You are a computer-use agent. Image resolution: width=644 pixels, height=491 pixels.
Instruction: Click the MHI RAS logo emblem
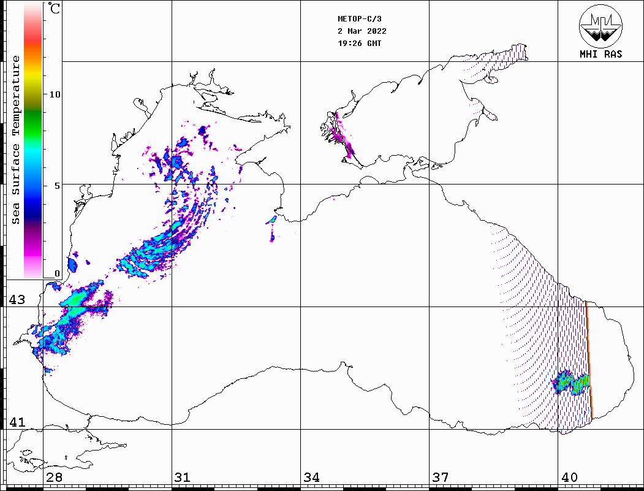[x=600, y=26]
